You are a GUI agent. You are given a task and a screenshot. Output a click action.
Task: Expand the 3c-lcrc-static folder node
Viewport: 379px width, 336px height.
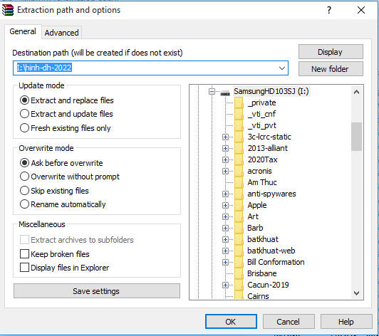(225, 137)
